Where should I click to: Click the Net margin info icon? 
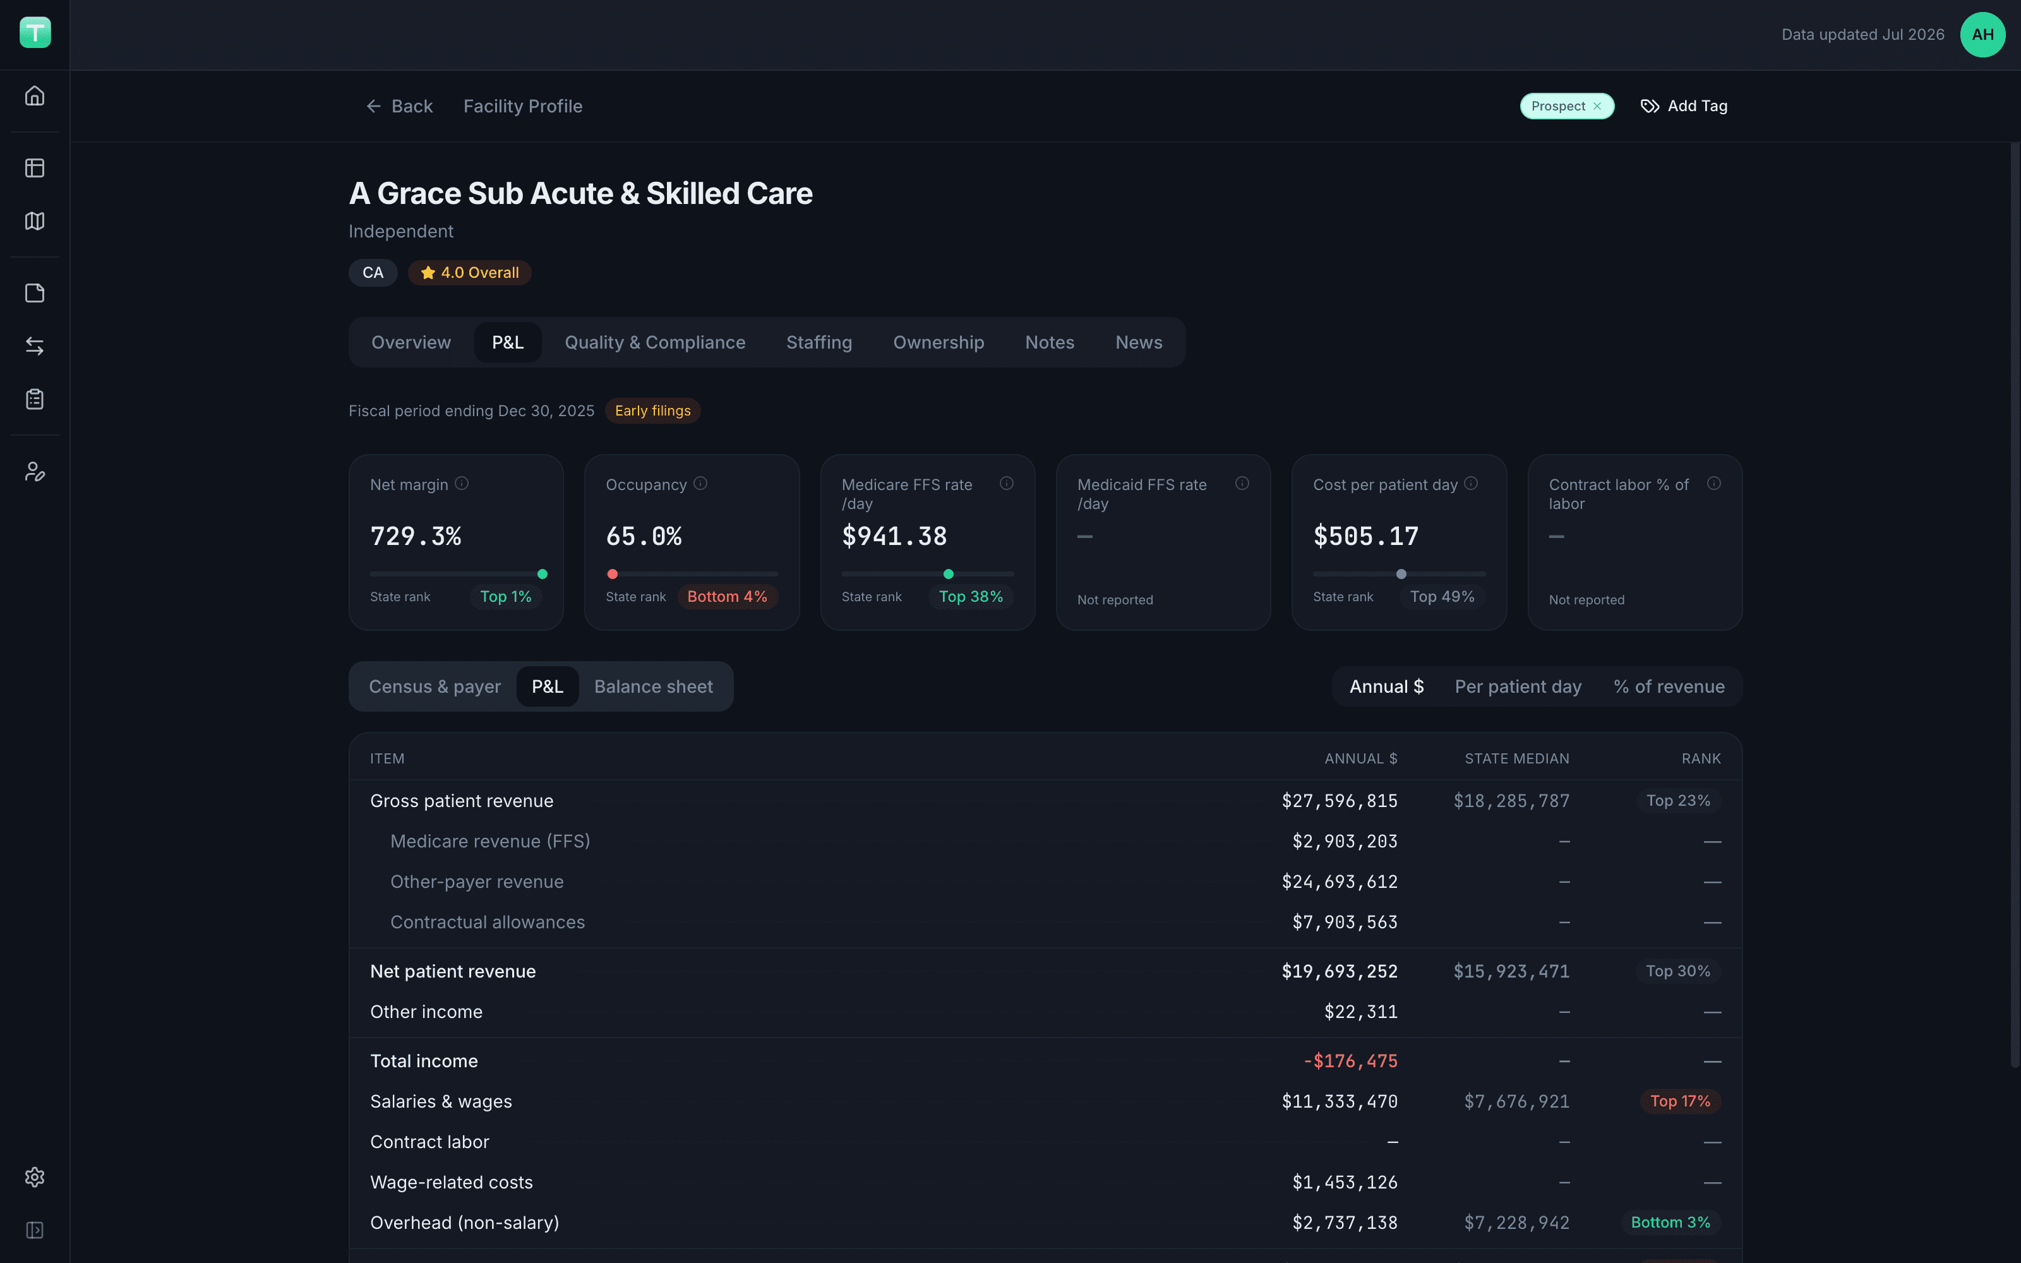(462, 484)
